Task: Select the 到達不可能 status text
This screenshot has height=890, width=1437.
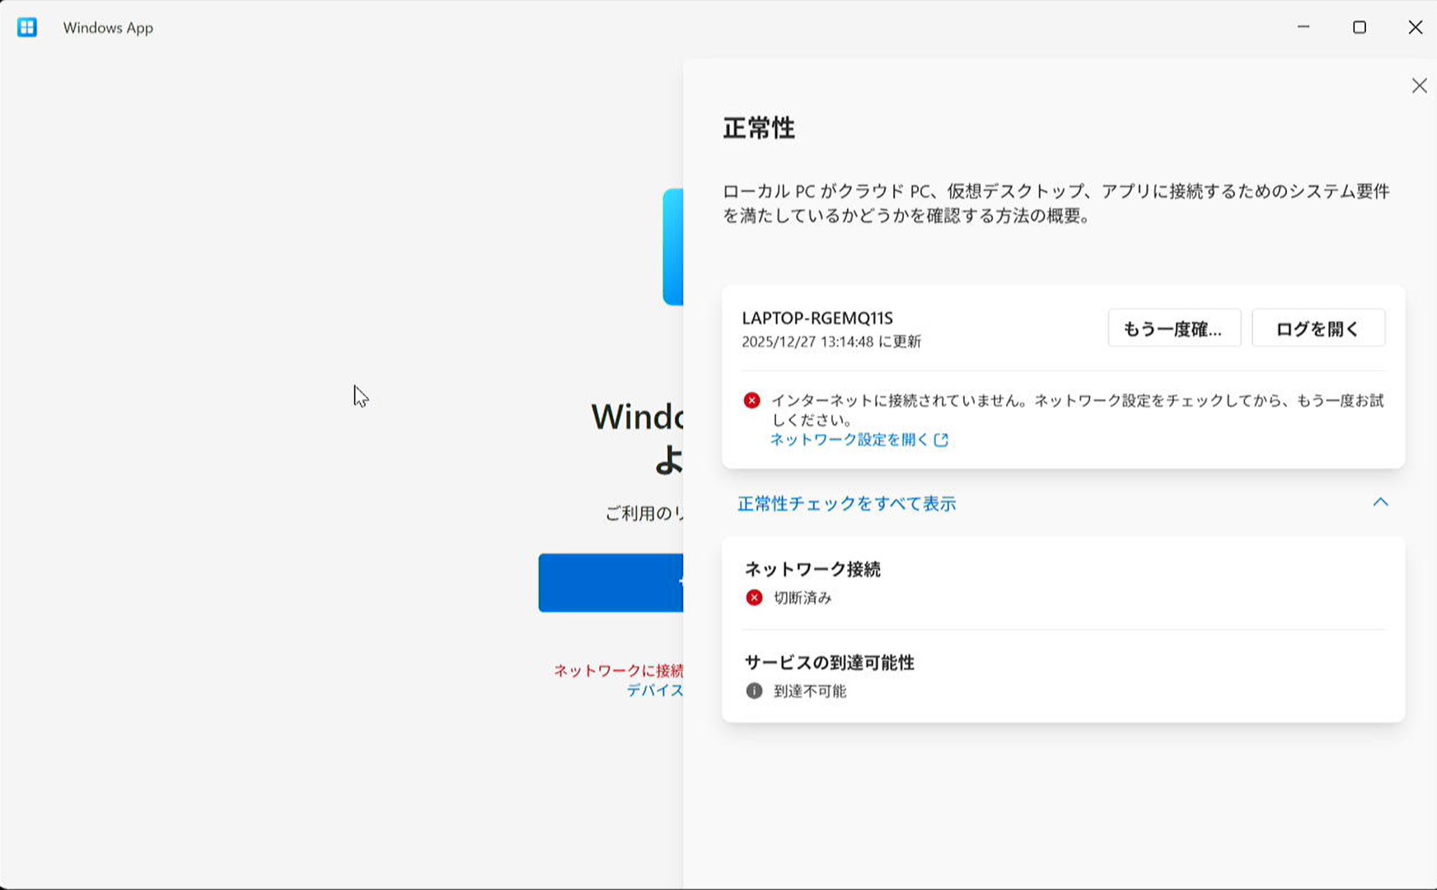Action: pos(810,691)
